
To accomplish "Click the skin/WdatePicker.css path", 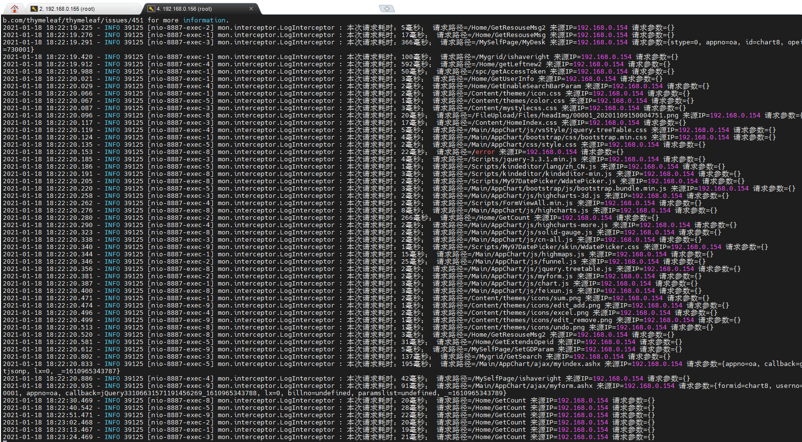I will tap(555, 247).
